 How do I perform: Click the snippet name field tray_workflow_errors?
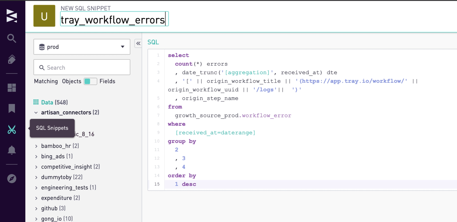(114, 19)
